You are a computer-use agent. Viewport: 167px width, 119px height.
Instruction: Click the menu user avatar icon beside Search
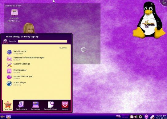pos(5,41)
